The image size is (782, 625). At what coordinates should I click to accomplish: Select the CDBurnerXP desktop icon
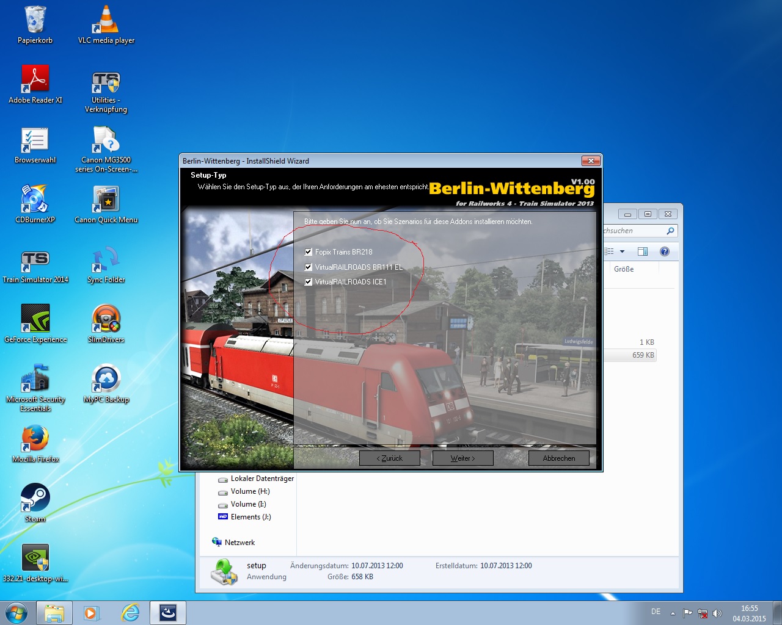tap(35, 204)
